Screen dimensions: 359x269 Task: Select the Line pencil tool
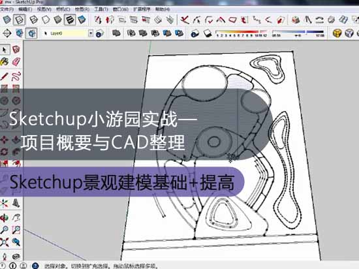(x=5, y=76)
